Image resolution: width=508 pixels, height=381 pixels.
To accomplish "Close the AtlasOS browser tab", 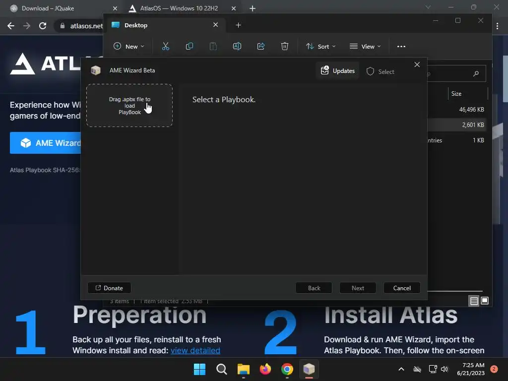I will click(234, 8).
